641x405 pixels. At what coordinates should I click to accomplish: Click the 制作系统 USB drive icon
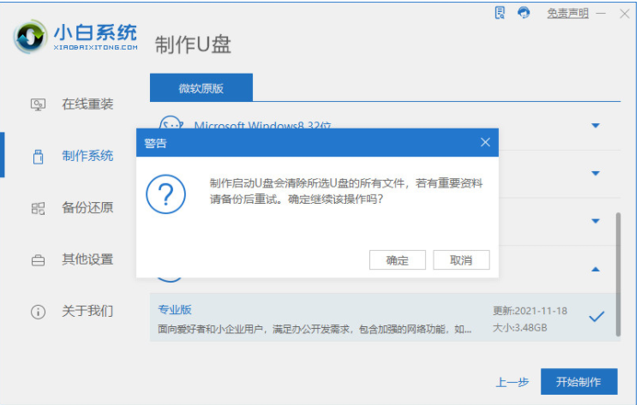pyautogui.click(x=38, y=157)
